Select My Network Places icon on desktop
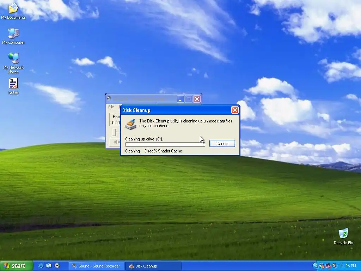Viewport: 361px width, 271px height. point(13,63)
